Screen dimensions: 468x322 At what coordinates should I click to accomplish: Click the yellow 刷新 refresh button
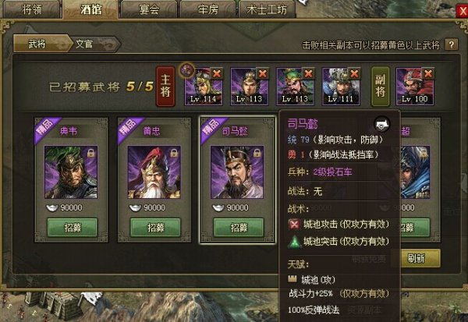(x=416, y=258)
